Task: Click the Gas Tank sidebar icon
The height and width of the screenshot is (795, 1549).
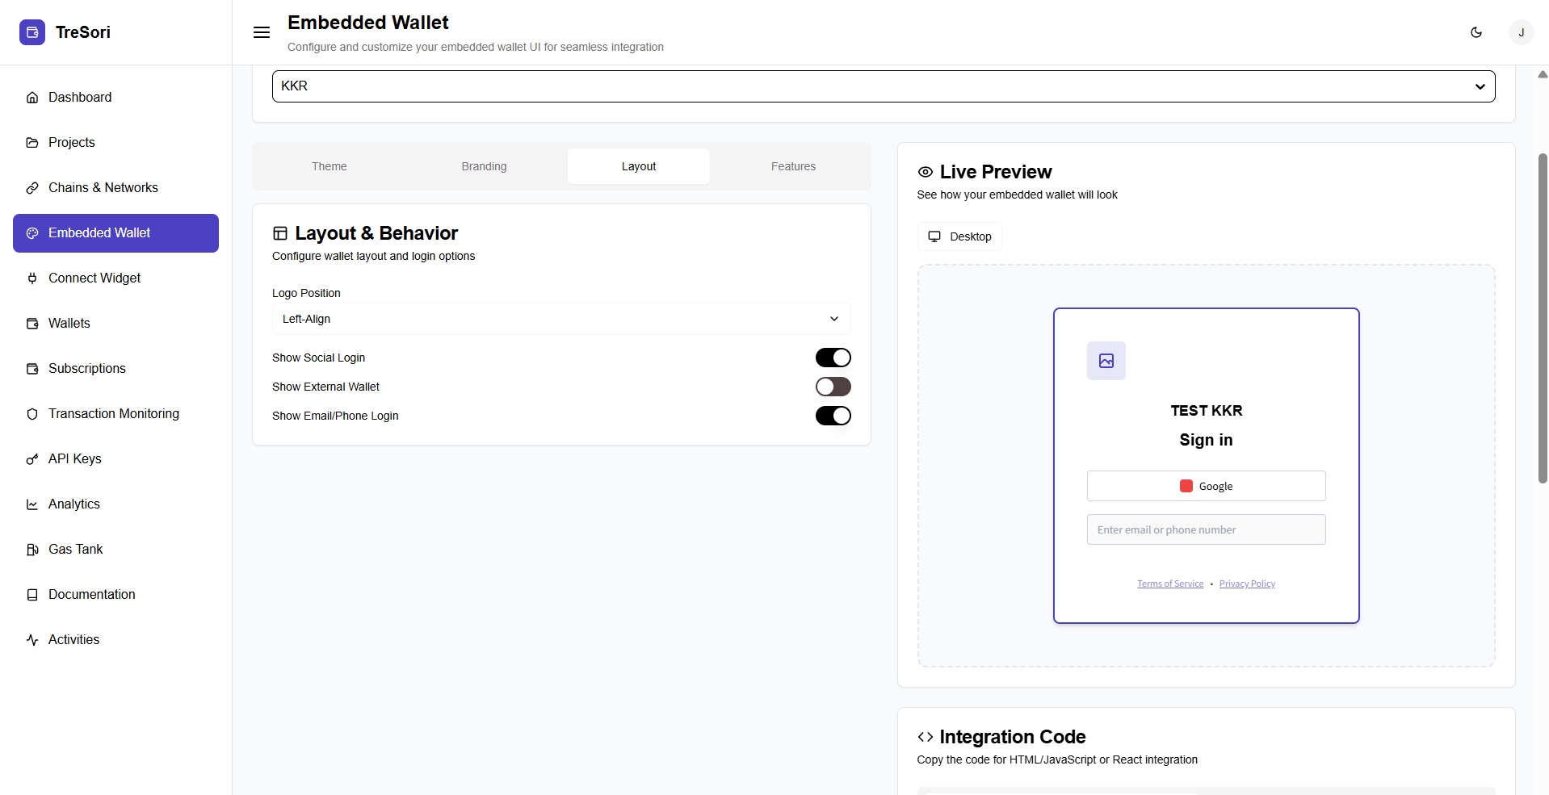Action: pyautogui.click(x=32, y=550)
